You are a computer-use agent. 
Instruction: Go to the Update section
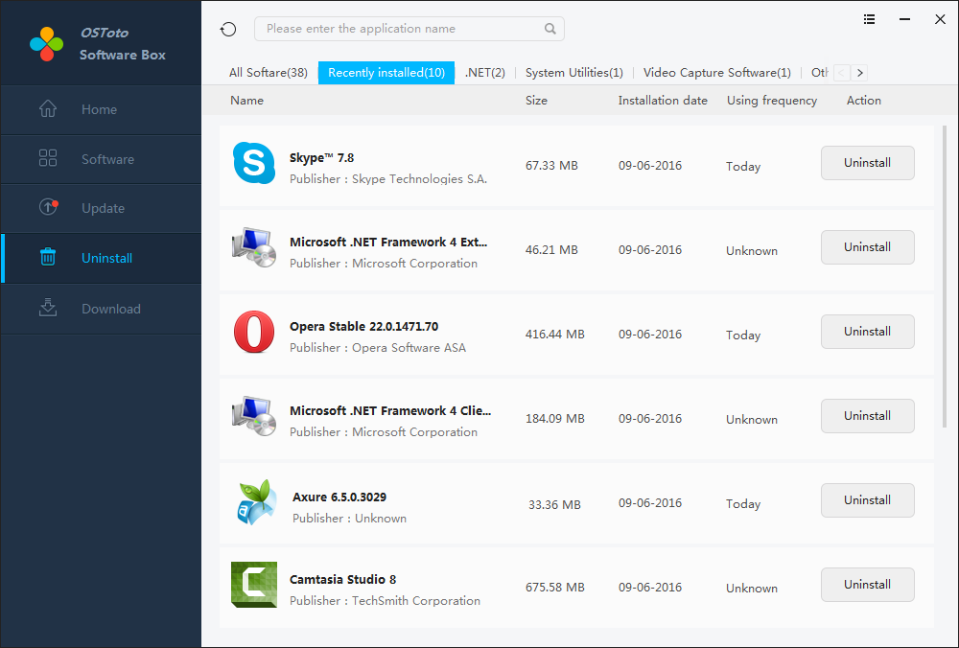tap(101, 208)
